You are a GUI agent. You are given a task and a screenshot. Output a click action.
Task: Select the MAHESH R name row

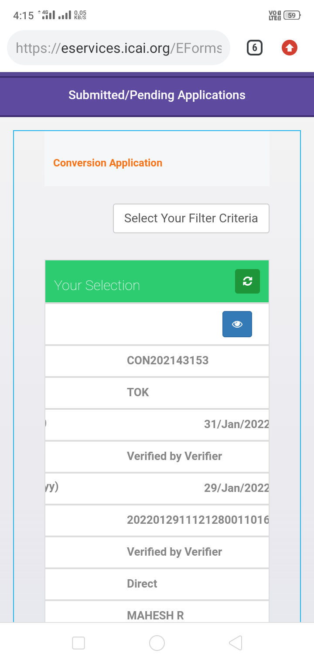pos(155,616)
